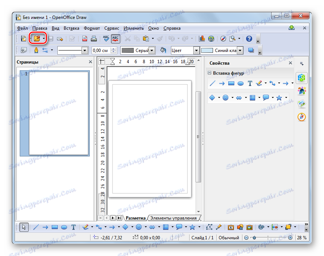Image resolution: width=324 pixels, height=256 pixels.
Task: Open sidebar settings menu icon
Action: (x=302, y=64)
